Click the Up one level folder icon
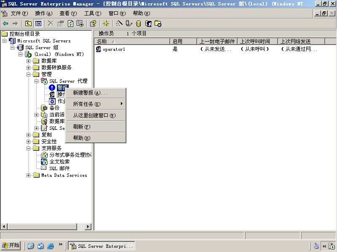337x252 pixels. pyautogui.click(x=28, y=24)
